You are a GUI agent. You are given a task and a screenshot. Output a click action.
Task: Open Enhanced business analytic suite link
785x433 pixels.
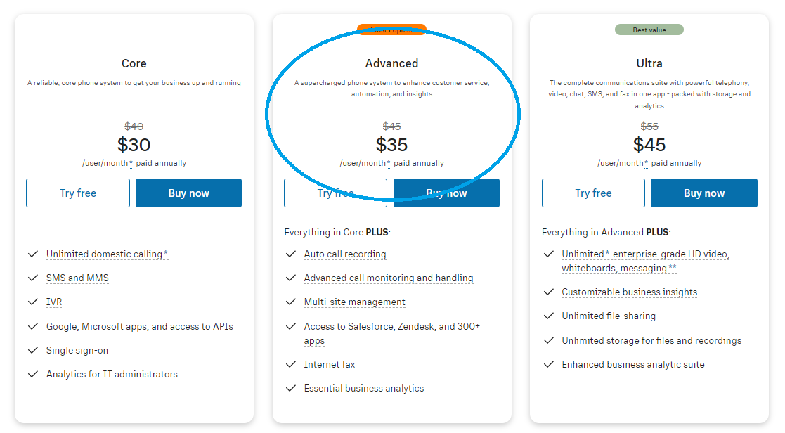[632, 365]
